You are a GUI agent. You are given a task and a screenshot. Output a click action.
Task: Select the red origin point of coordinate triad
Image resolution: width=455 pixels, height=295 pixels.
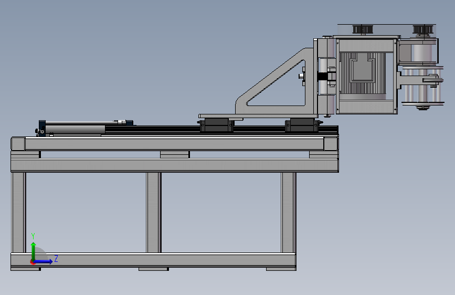pyautogui.click(x=33, y=262)
